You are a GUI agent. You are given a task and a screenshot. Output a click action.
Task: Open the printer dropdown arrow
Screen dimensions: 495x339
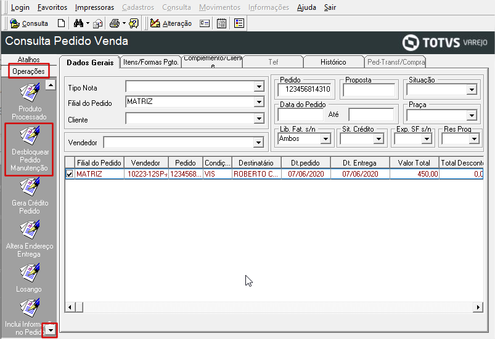click(x=124, y=23)
